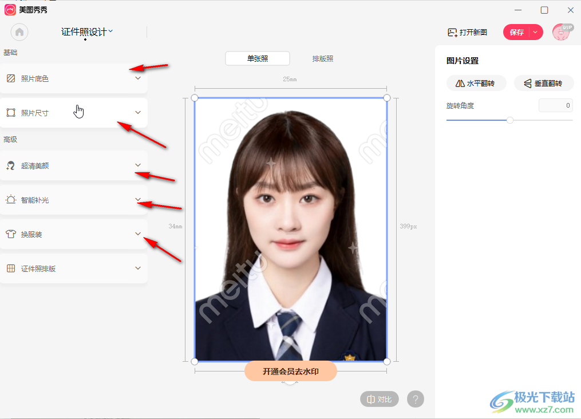Viewport: 581px width, 419px height.
Task: Enable the 对比 compare view
Action: click(x=379, y=399)
